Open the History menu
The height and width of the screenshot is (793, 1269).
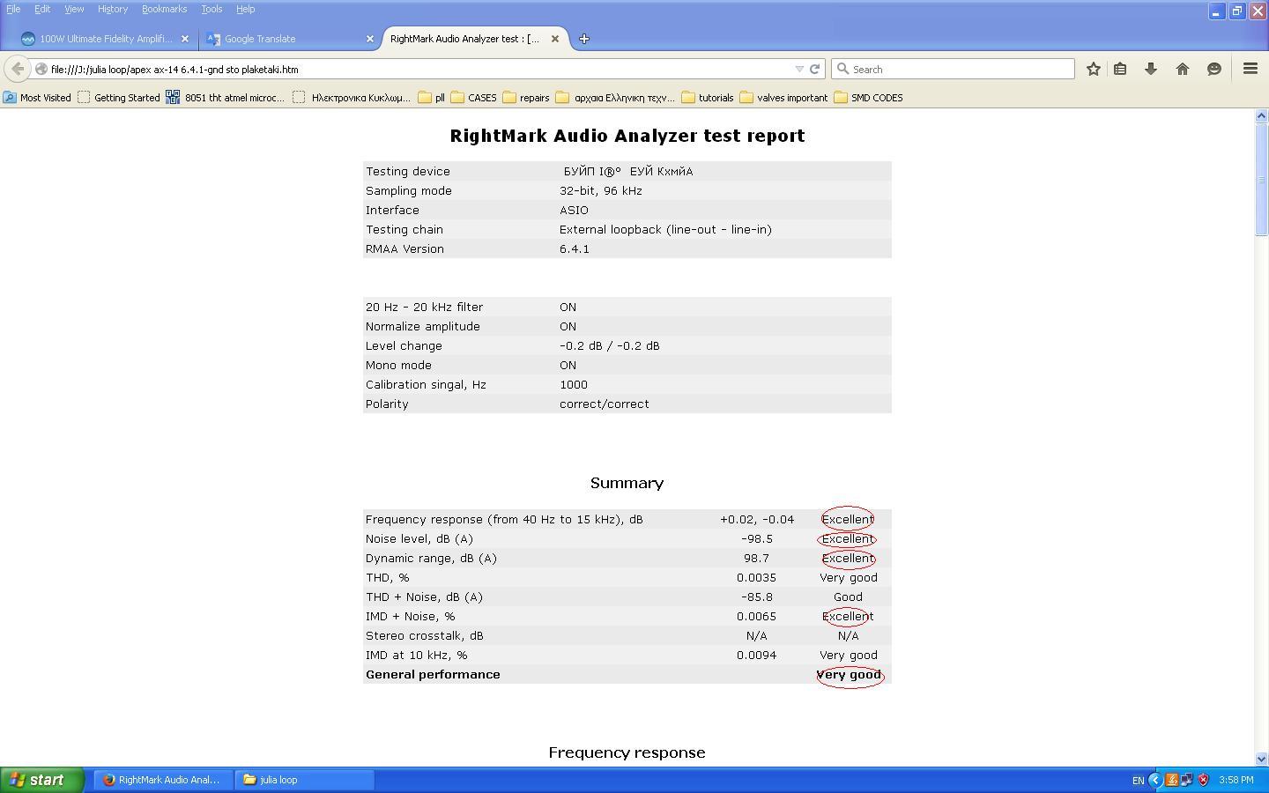click(x=113, y=9)
